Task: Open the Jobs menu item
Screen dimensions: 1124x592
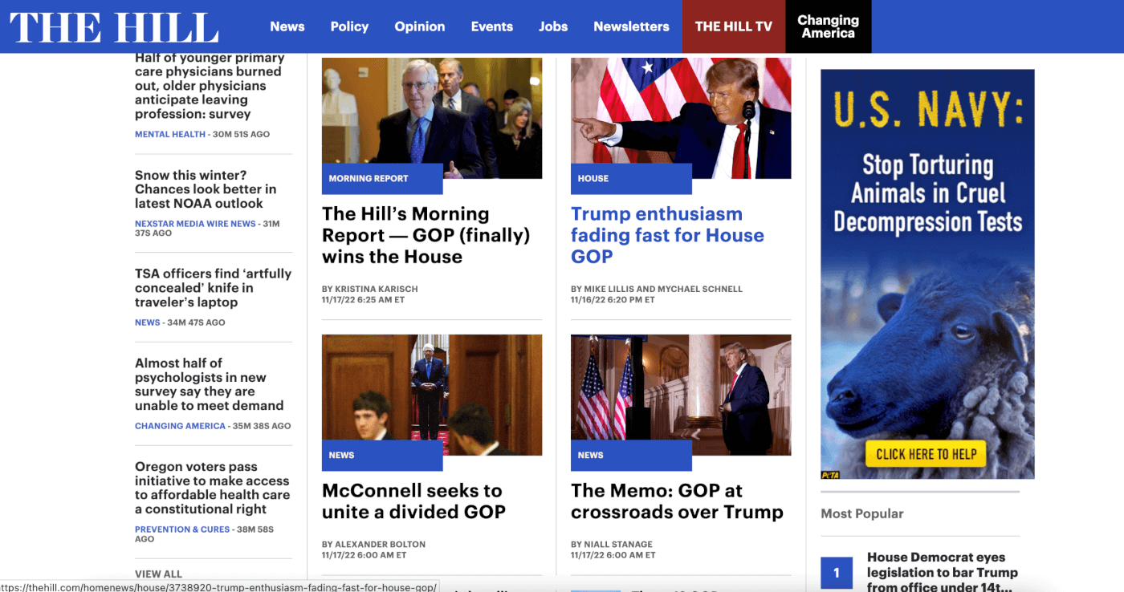Action: [x=553, y=26]
